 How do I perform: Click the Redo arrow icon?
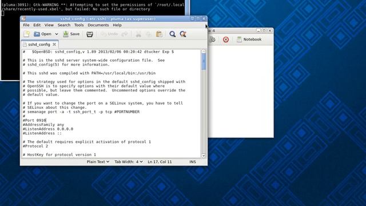(x=125, y=34)
